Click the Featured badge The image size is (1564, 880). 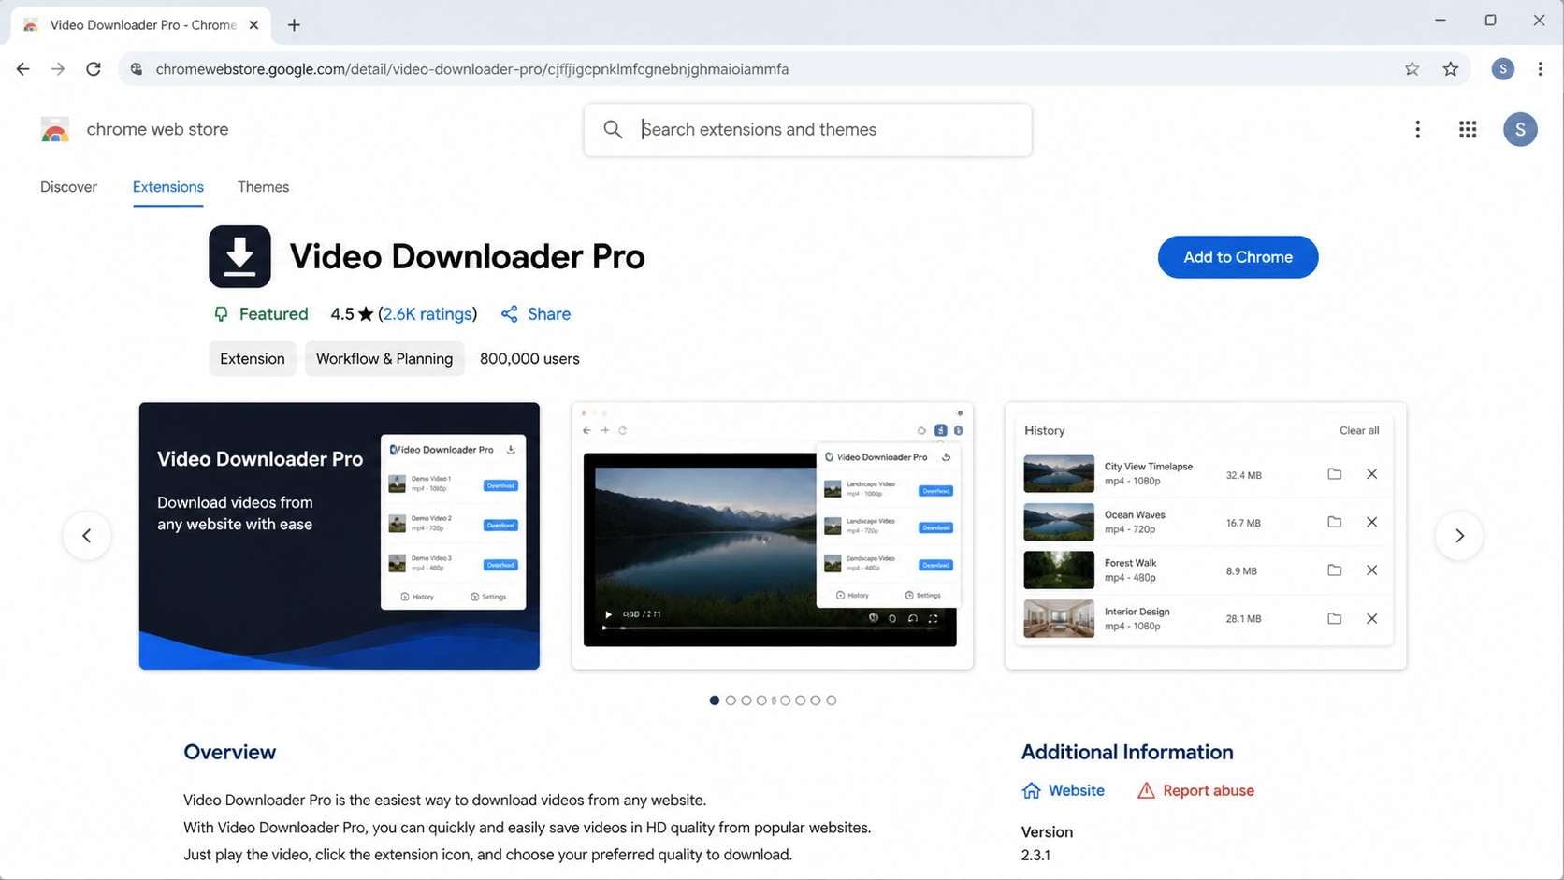click(x=261, y=314)
